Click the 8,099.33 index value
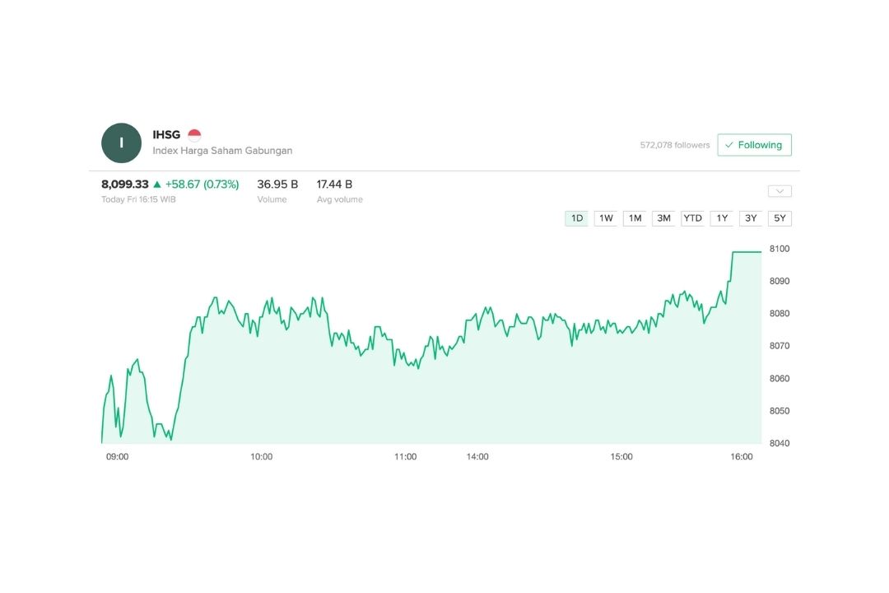This screenshot has height=593, width=889. pos(125,184)
